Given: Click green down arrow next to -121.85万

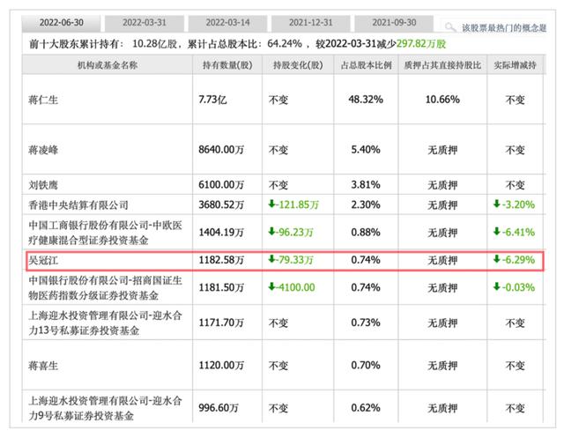Looking at the screenshot, I should (x=274, y=204).
